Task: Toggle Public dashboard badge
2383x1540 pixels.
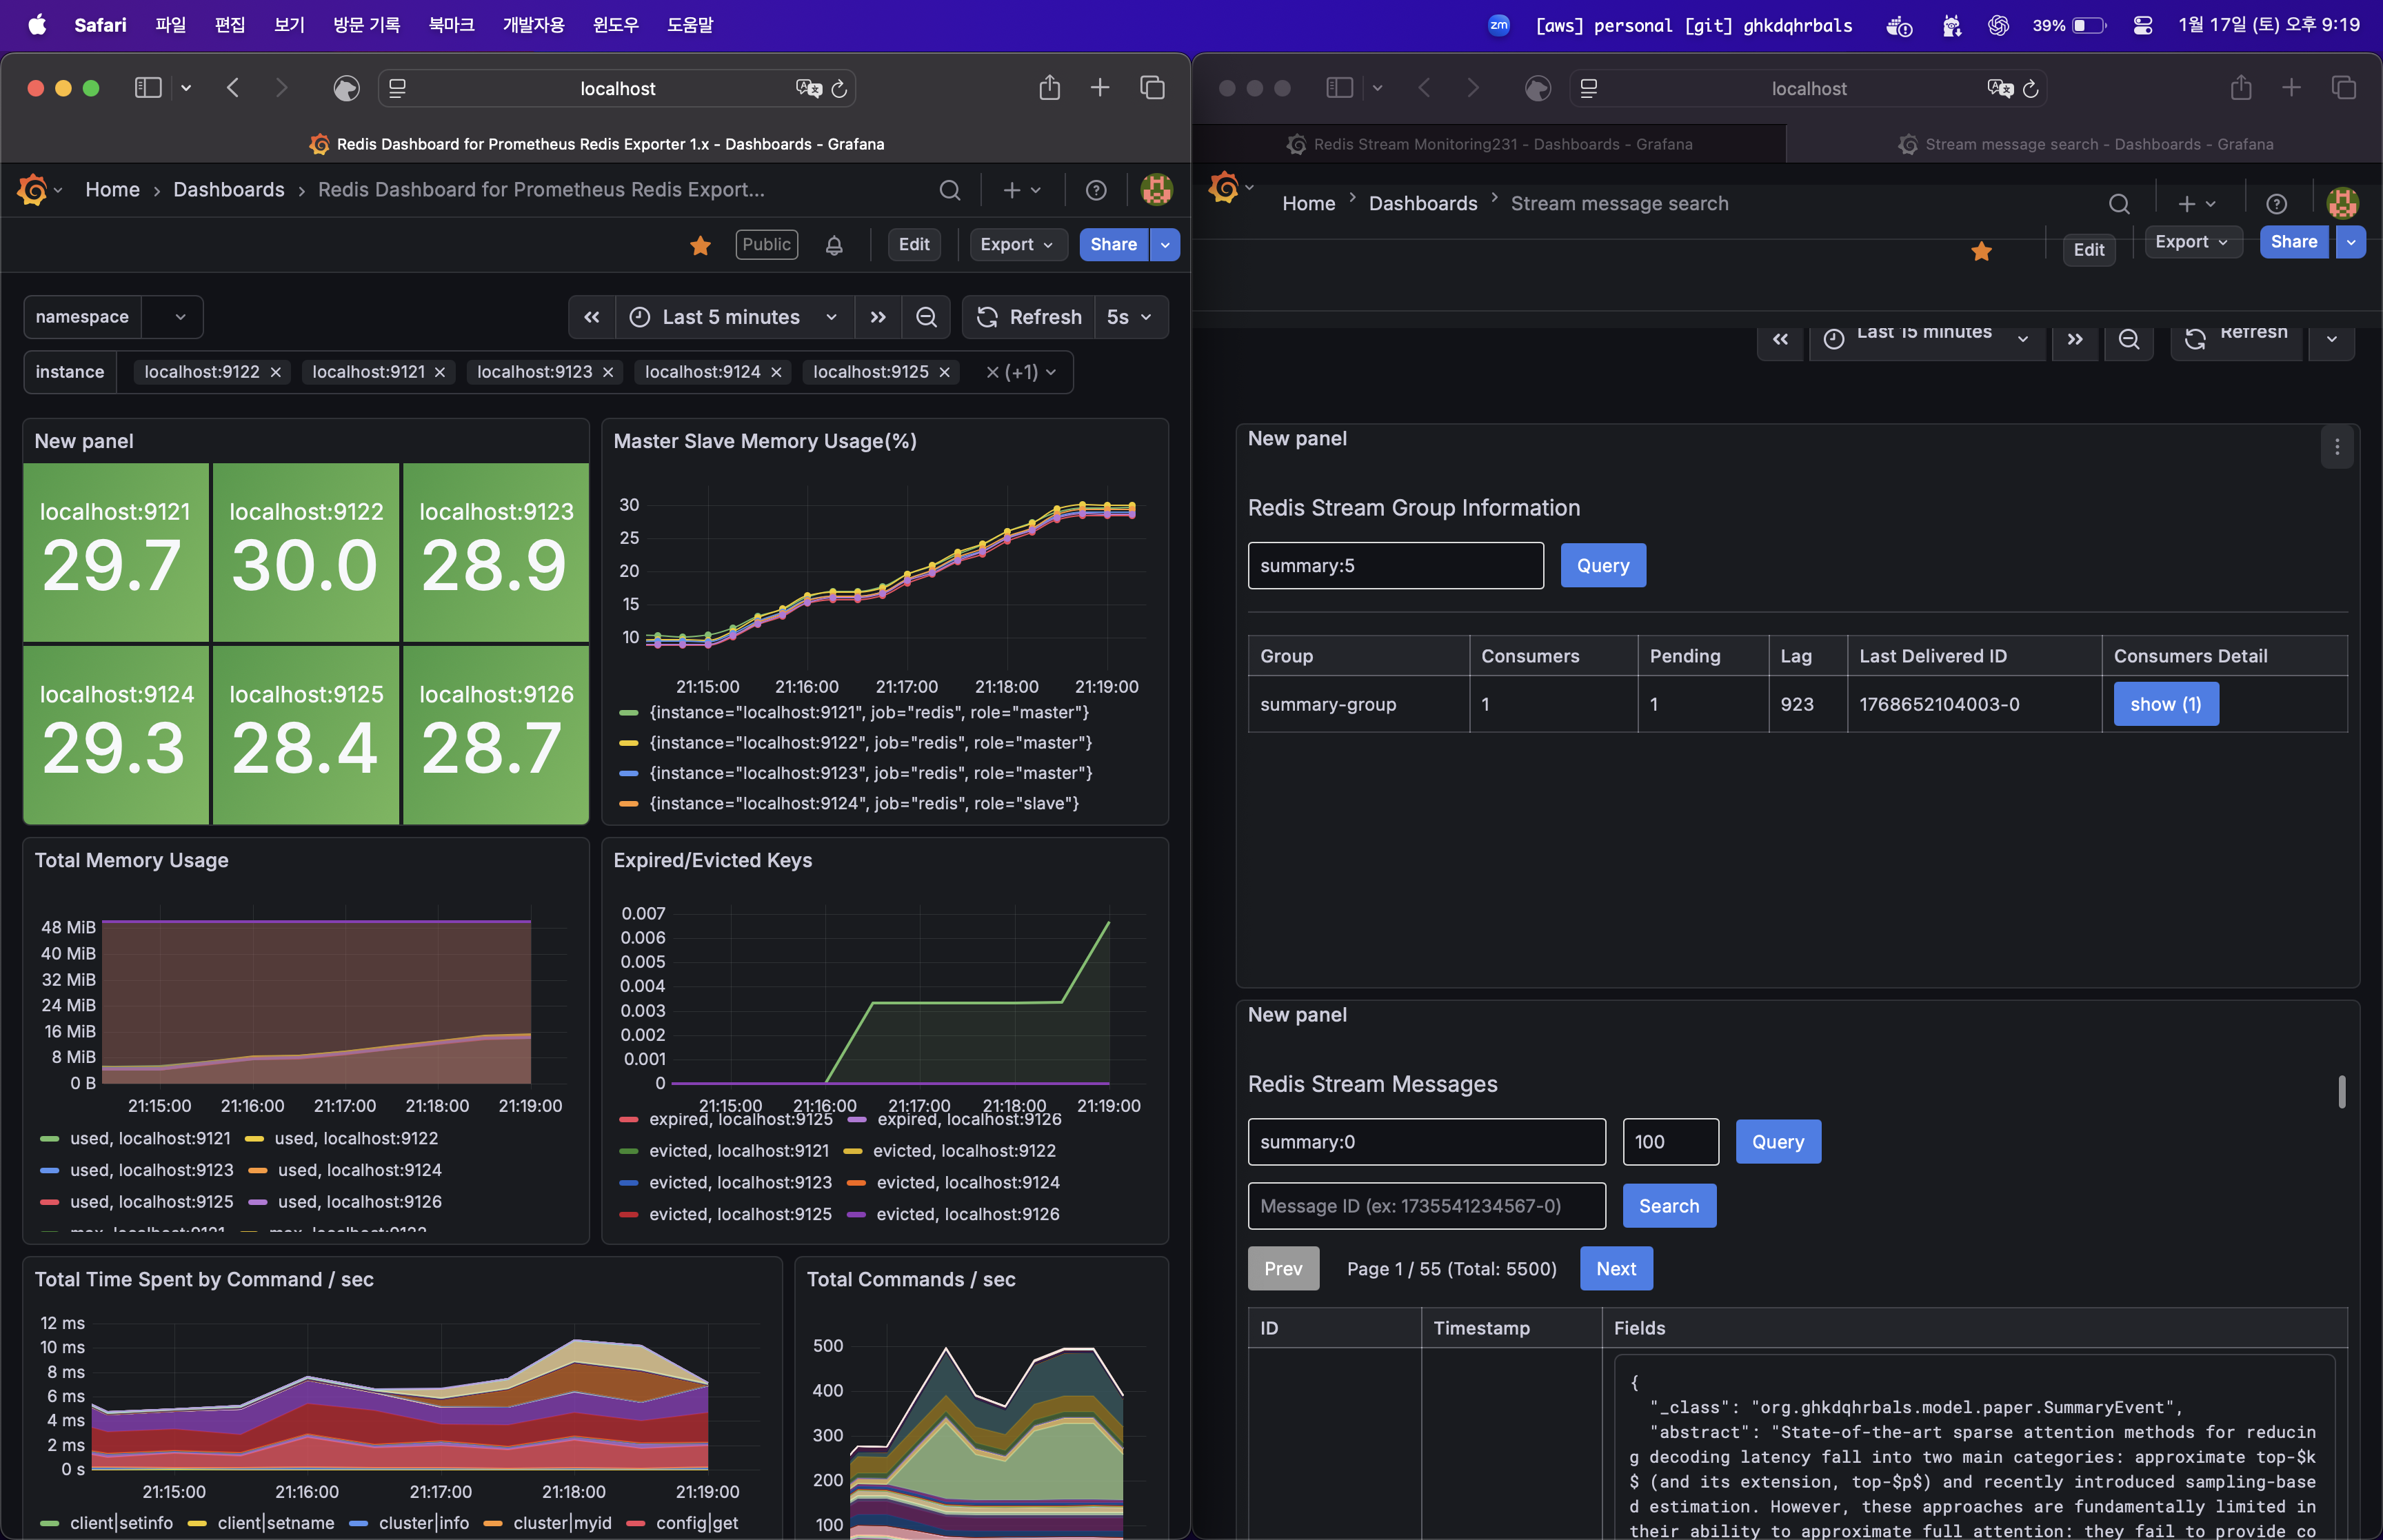Action: point(766,244)
